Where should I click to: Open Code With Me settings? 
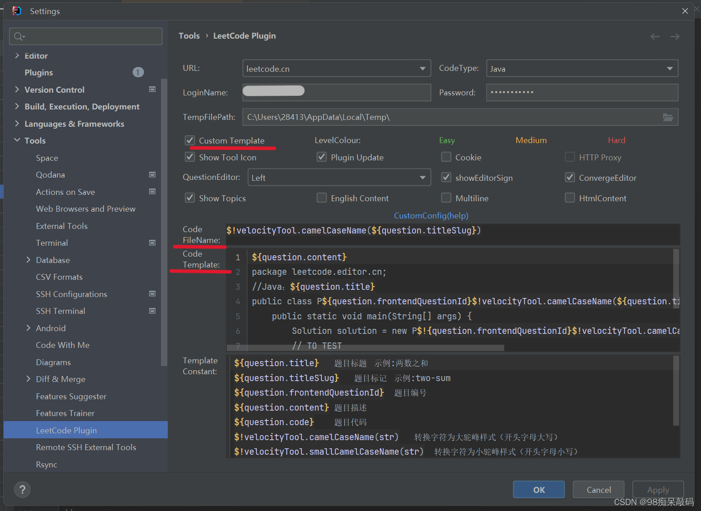[63, 345]
